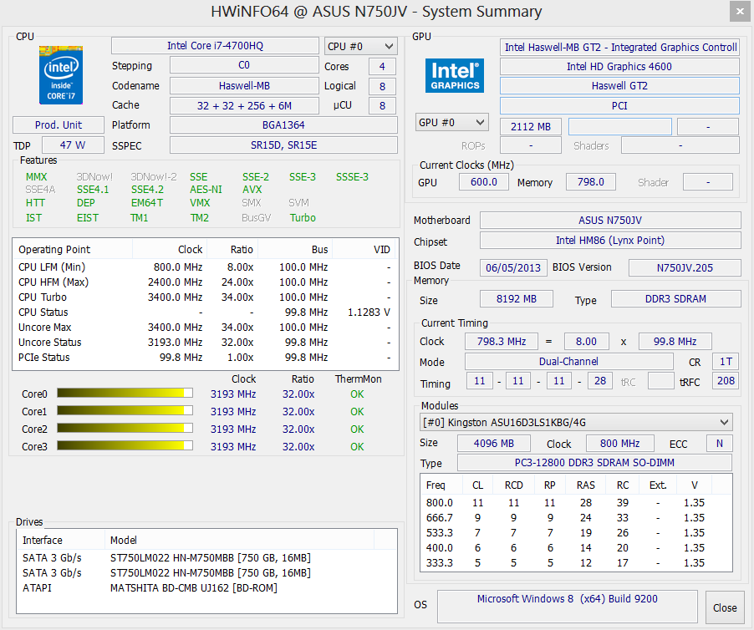Click the Intel Core i7 logo
The height and width of the screenshot is (630, 754).
60,75
